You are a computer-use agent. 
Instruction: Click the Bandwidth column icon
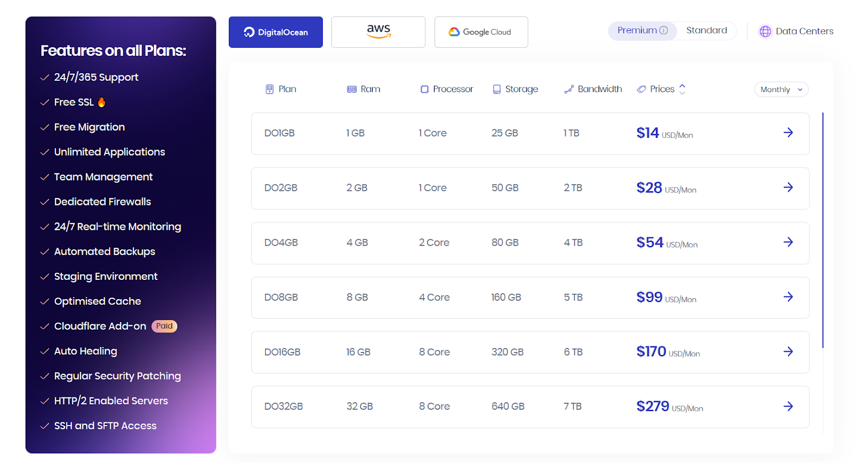tap(569, 89)
